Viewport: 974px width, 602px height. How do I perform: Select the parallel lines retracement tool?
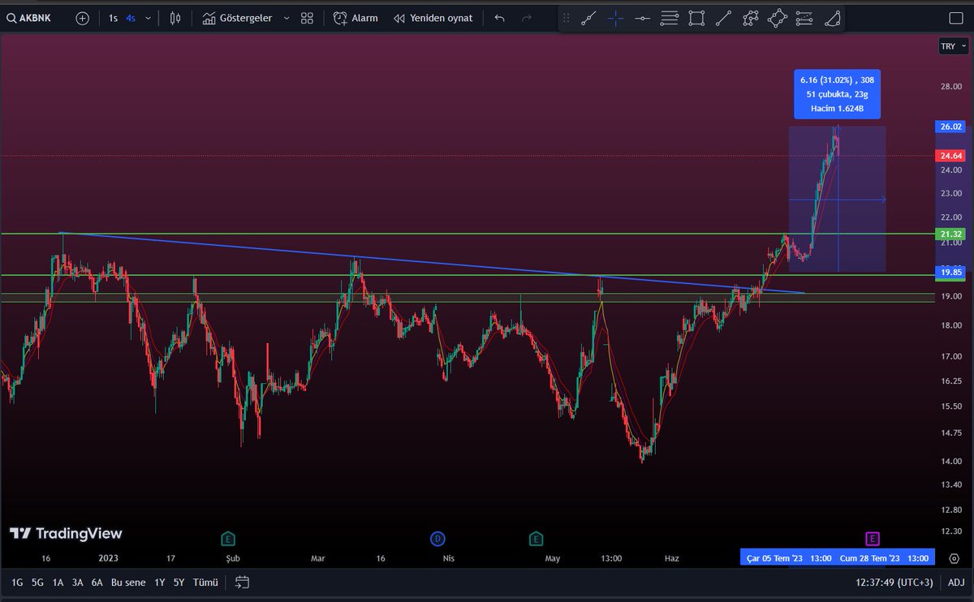tap(670, 18)
